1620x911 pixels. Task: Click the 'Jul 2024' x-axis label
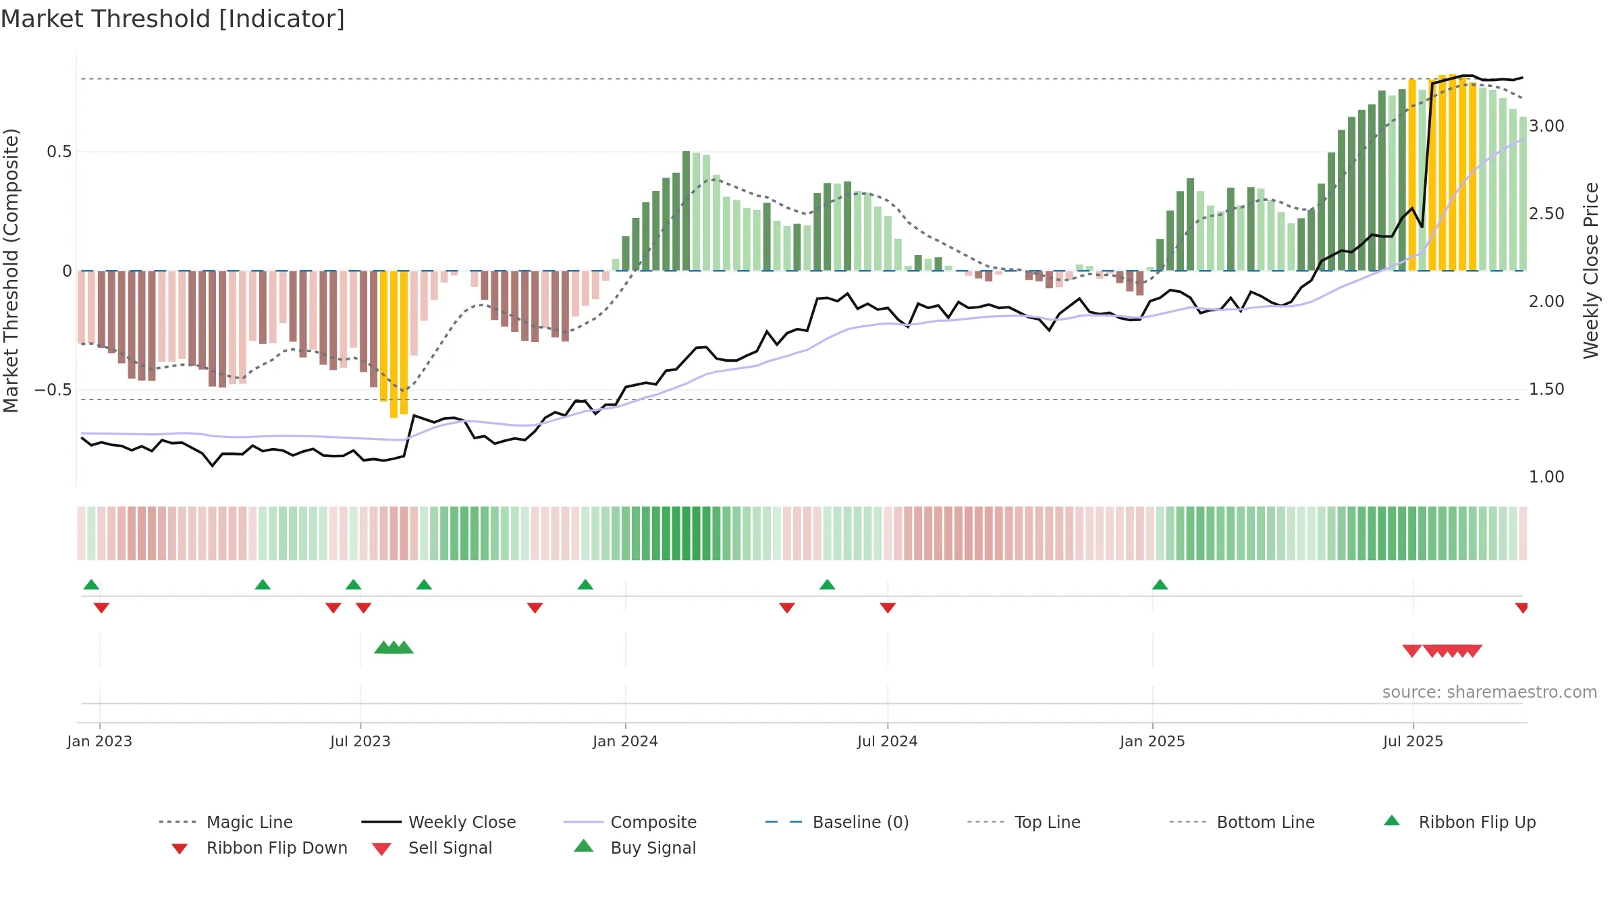pos(888,741)
